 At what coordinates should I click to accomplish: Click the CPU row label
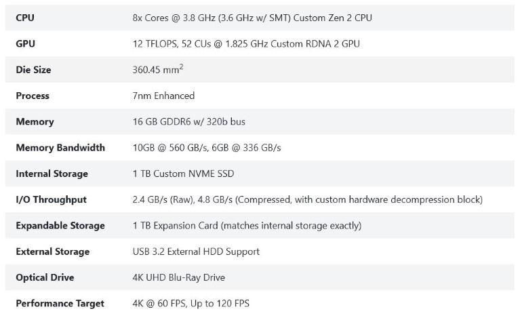(x=25, y=18)
